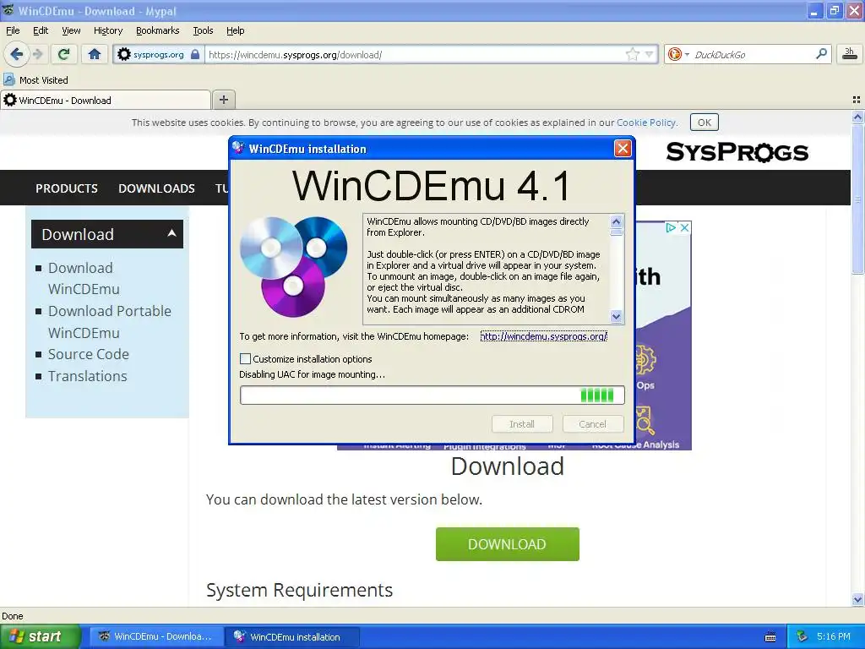865x649 pixels.
Task: Click the 5:16 PM clock
Action: click(834, 637)
